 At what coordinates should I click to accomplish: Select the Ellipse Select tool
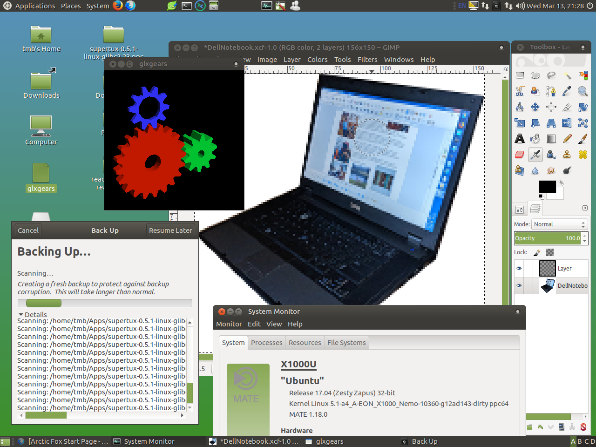click(x=535, y=75)
